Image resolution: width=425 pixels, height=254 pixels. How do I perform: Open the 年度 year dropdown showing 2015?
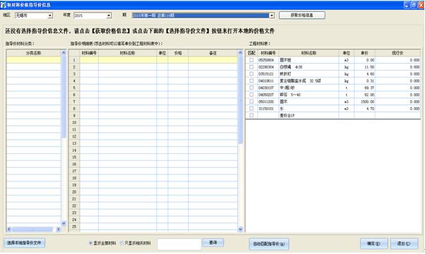point(109,16)
